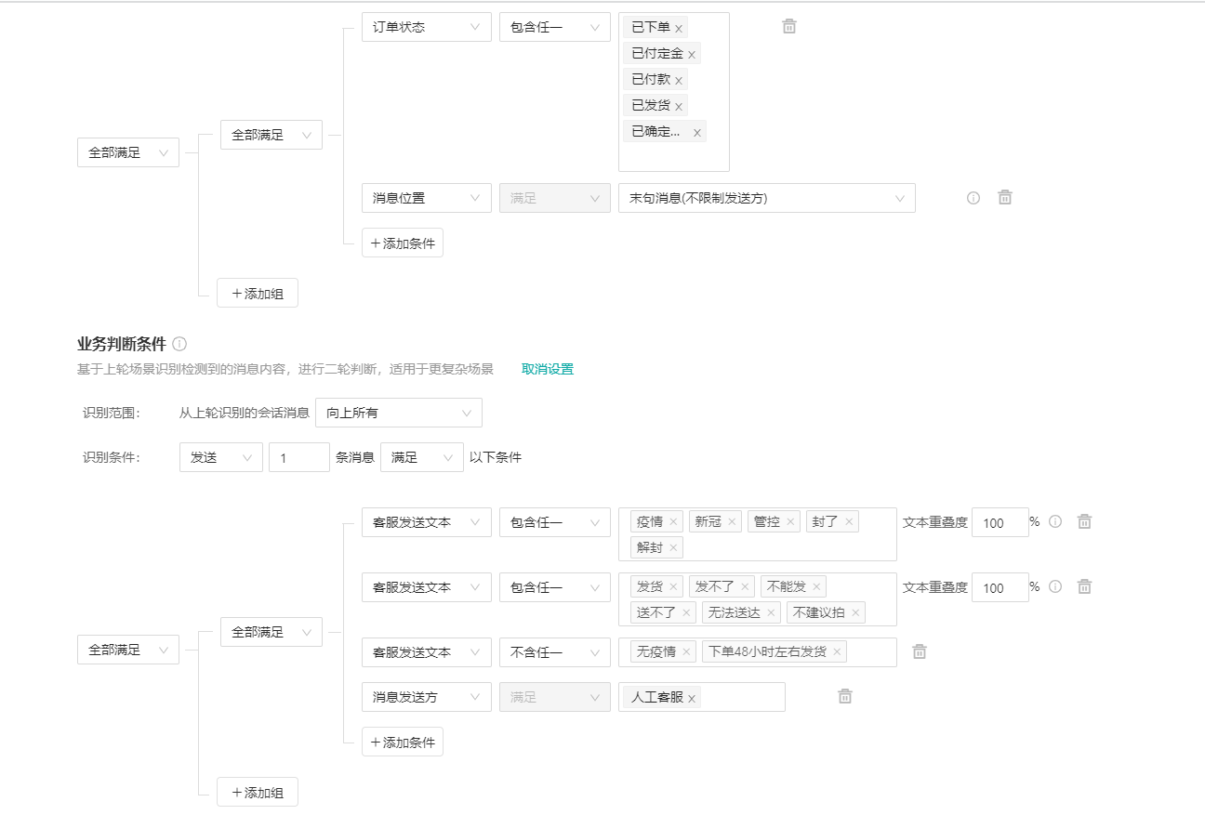Click 添加条件 under 消息发送方 row
This screenshot has width=1205, height=815.
pos(403,742)
